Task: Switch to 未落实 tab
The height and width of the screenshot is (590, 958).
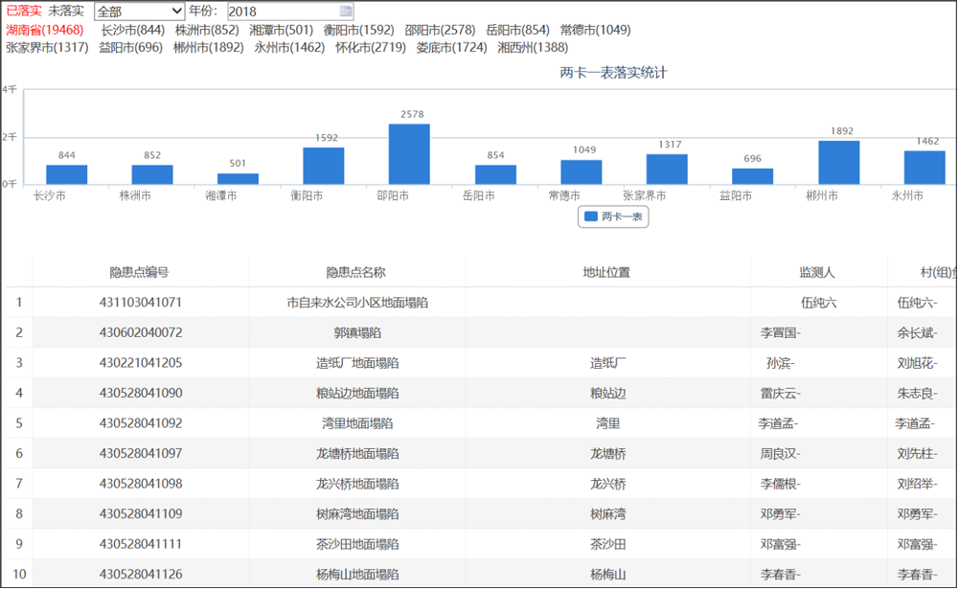Action: click(66, 11)
